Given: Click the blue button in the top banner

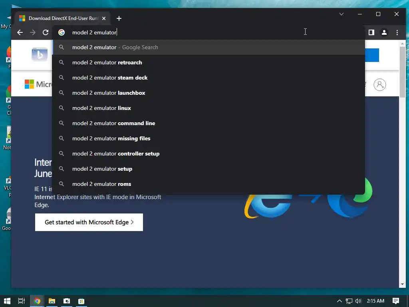Looking at the screenshot, I should pyautogui.click(x=372, y=55).
